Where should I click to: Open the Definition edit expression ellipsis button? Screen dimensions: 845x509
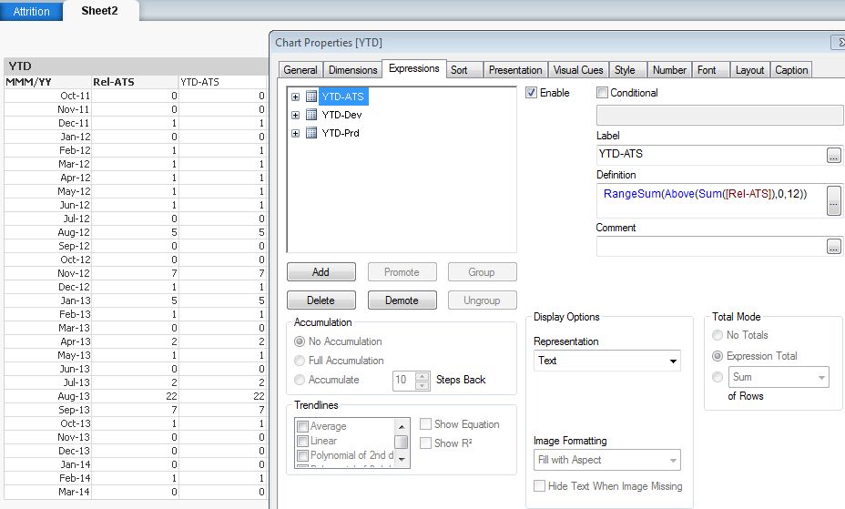pos(834,200)
